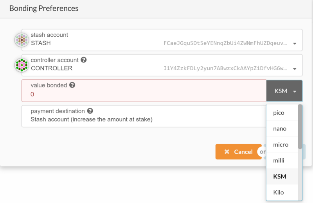
Task: Expand controller account dropdown arrow
Action: tap(295, 69)
